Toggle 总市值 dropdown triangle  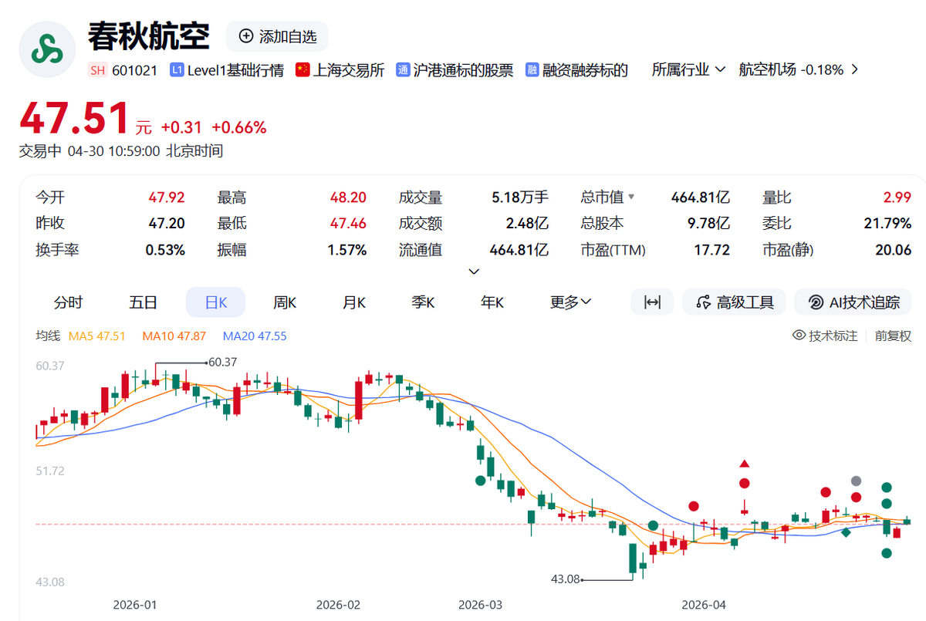632,197
